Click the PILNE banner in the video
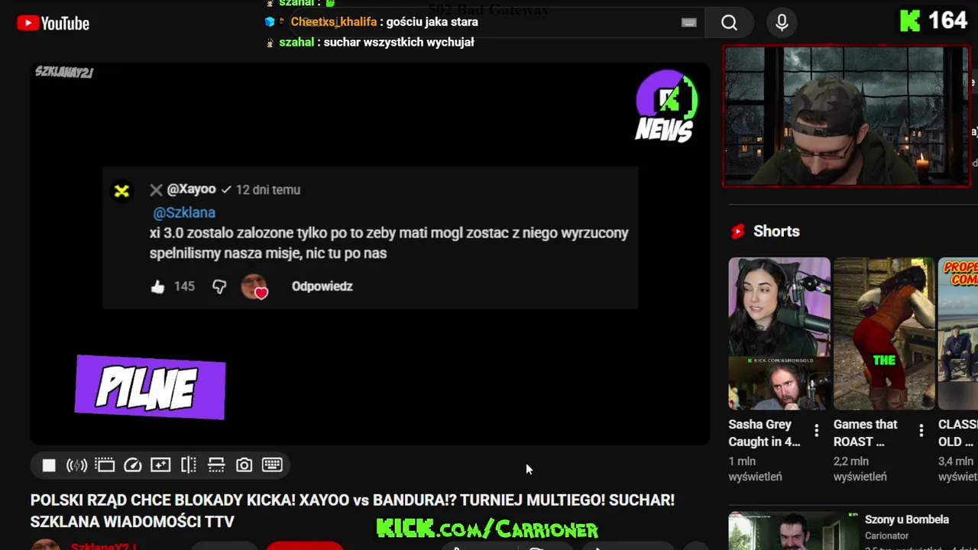 [150, 387]
